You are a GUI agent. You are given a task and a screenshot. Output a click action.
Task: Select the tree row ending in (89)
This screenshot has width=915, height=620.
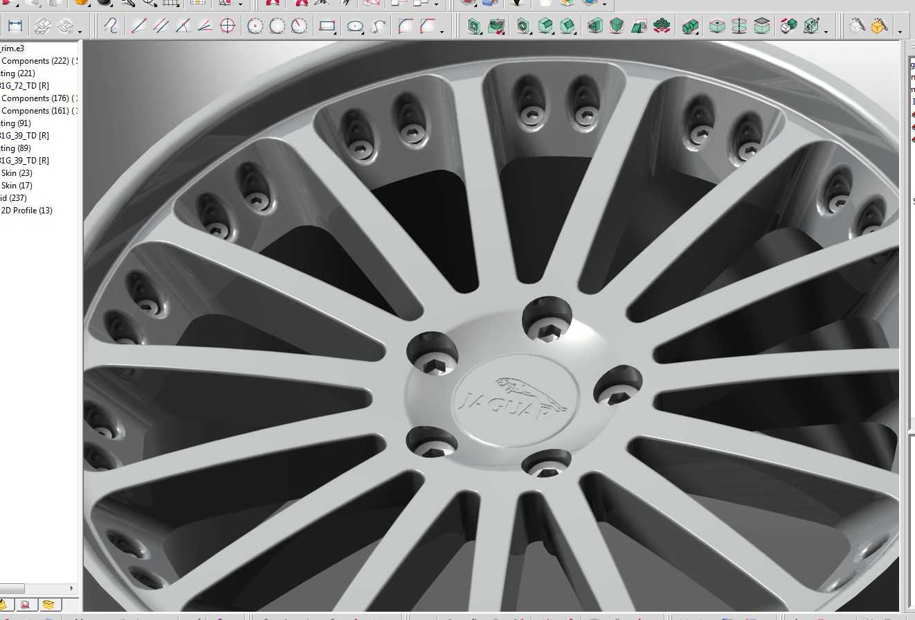coord(16,148)
